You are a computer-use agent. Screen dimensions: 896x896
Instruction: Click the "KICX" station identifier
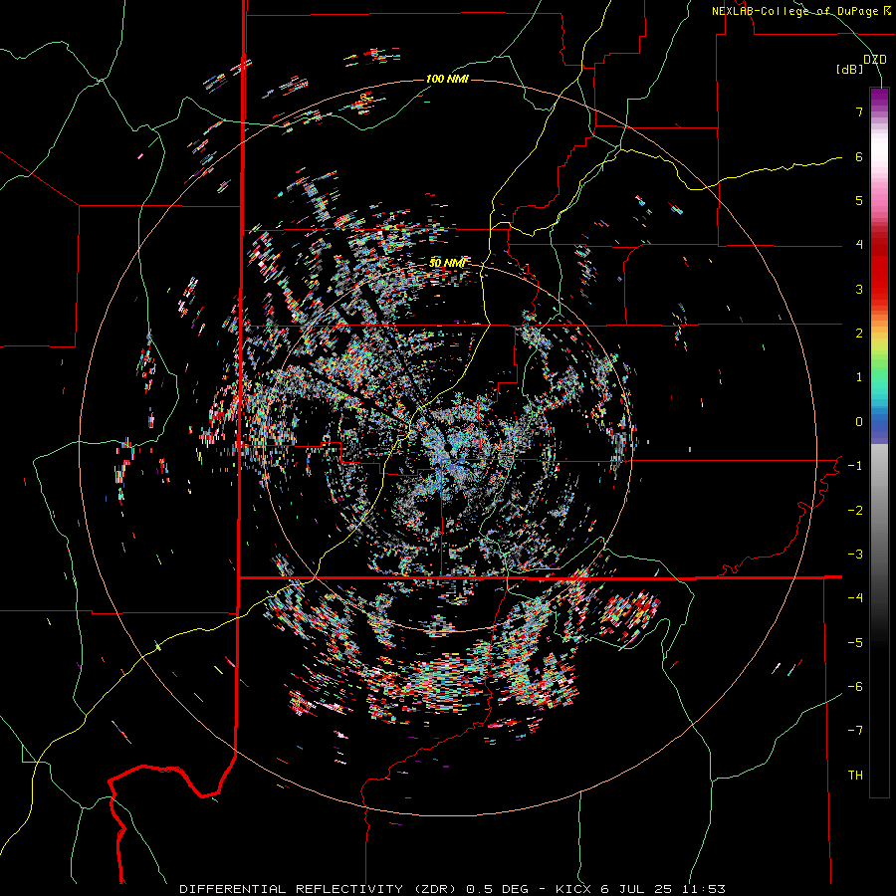point(574,889)
